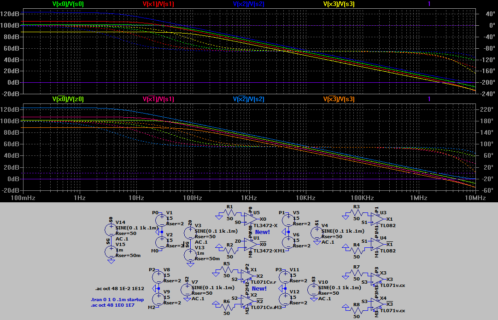
Task: Click the black .ac oct 48 1E-2 1E12 directive
Action: 114,289
